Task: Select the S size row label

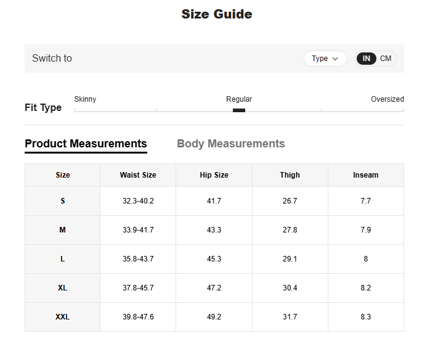Action: pyautogui.click(x=63, y=201)
